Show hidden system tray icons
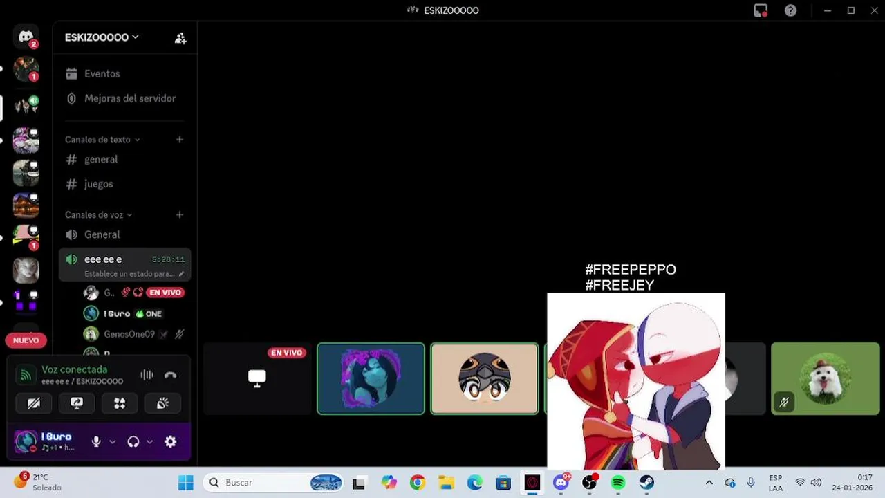Viewport: 885px width, 498px height. (709, 483)
